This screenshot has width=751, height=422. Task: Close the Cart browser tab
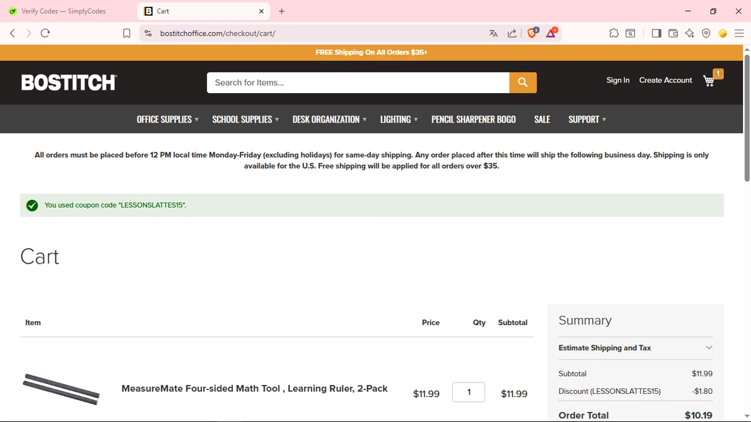click(x=261, y=11)
